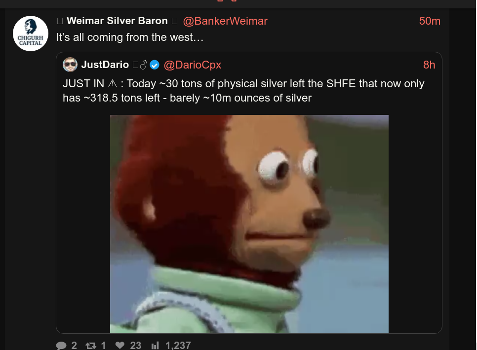
Task: Click the like count 23
Action: click(136, 346)
